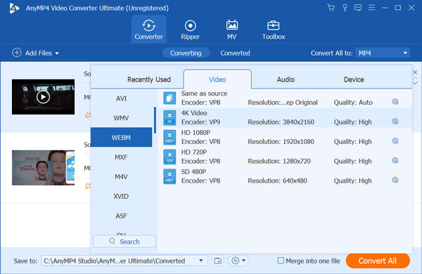The image size is (422, 274).
Task: Select the HD 720P preset name
Action: coord(194,152)
